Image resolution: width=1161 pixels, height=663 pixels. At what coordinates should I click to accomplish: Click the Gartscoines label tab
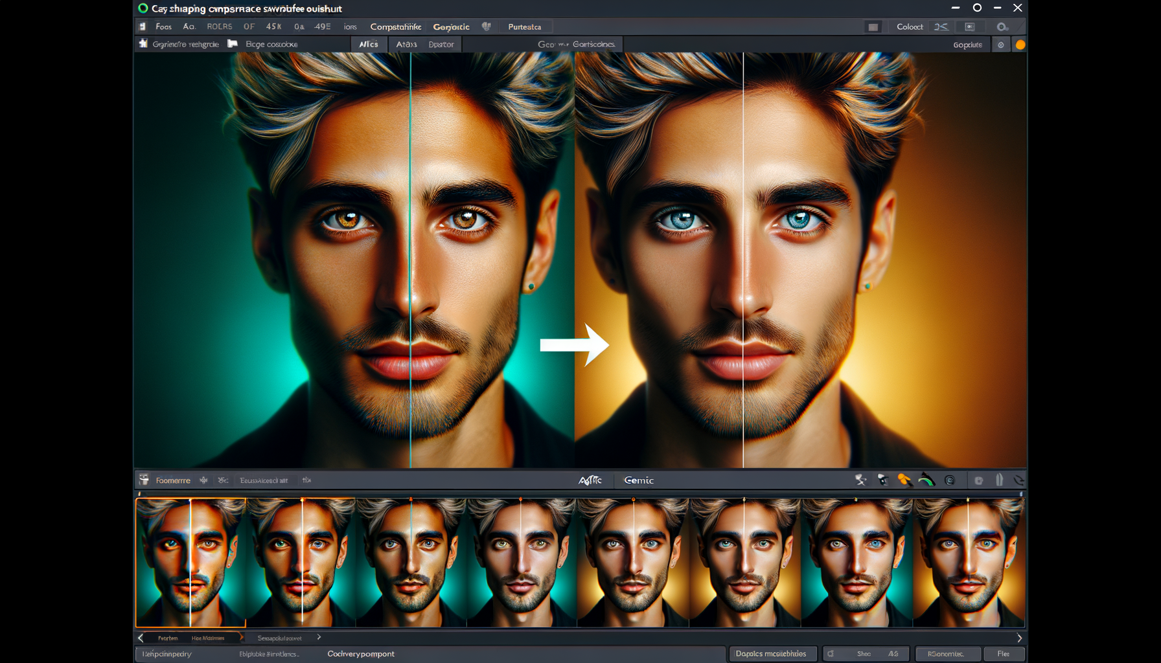tap(593, 44)
